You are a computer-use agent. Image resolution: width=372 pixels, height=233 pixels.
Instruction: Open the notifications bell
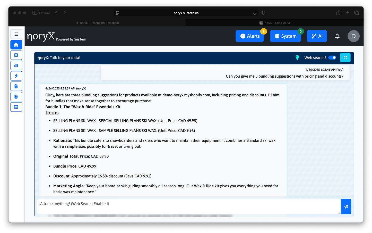(337, 36)
